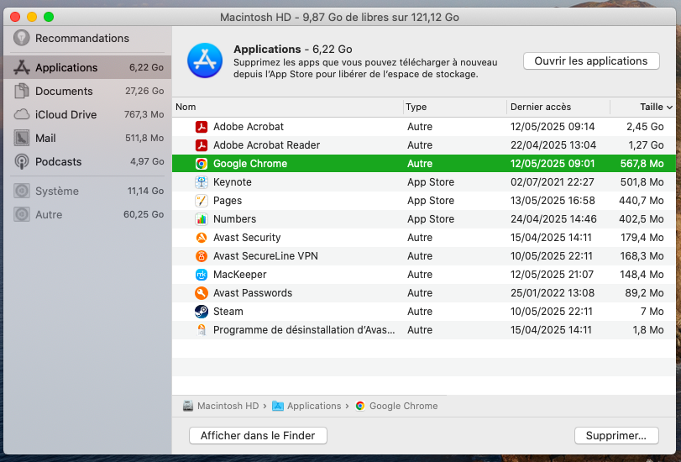Click the Chrome icon in the path bar
681x462 pixels.
[x=360, y=406]
